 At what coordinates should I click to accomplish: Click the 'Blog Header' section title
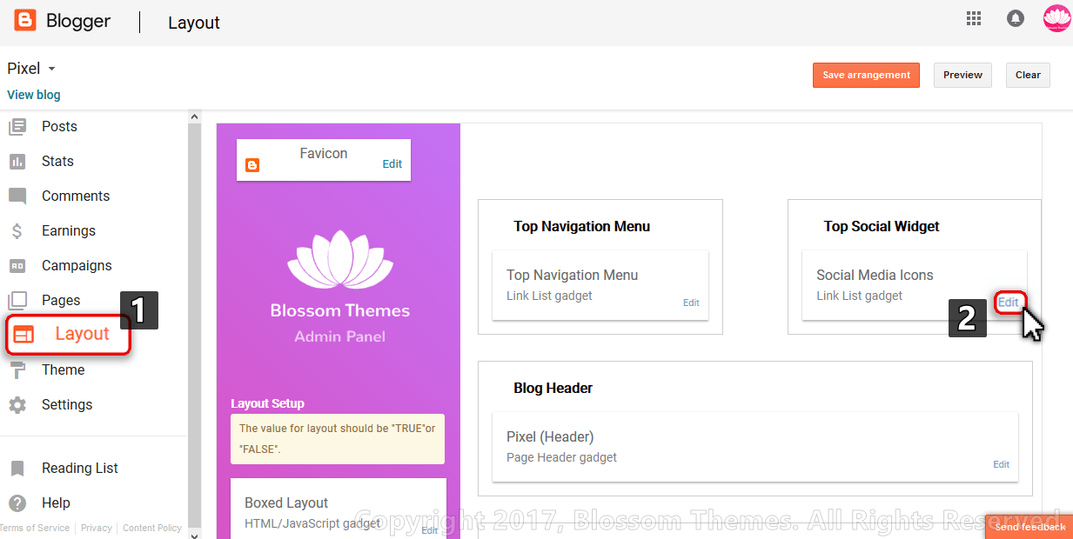click(x=553, y=389)
